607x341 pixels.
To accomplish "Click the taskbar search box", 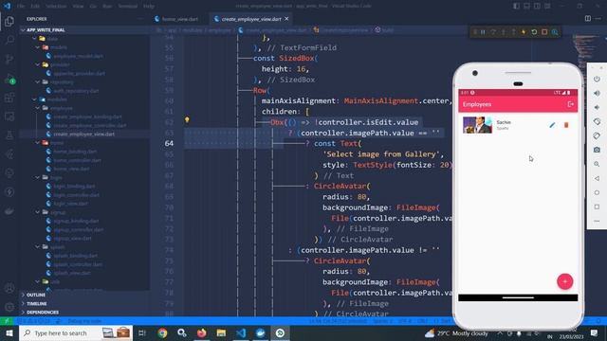I will [x=76, y=332].
